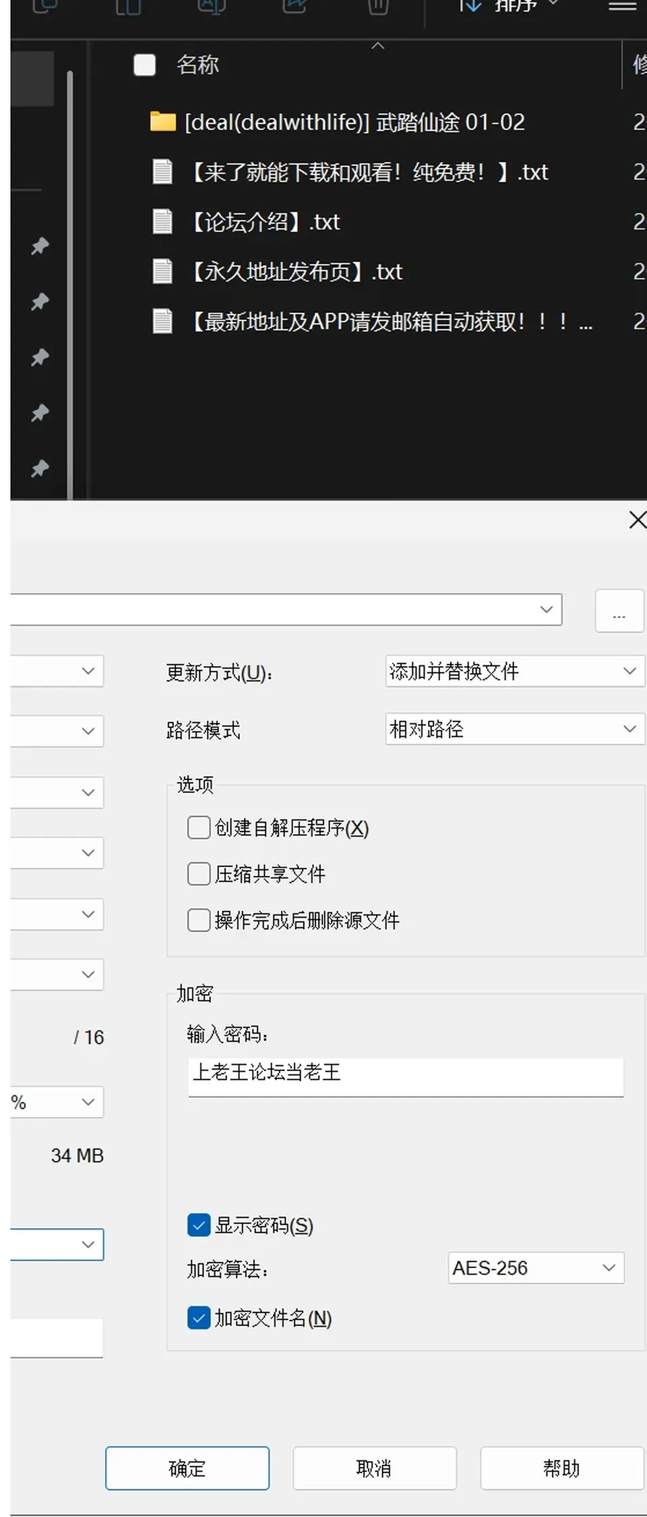Click the document icon of 【来了就能下载和观看】.txt

tap(162, 171)
